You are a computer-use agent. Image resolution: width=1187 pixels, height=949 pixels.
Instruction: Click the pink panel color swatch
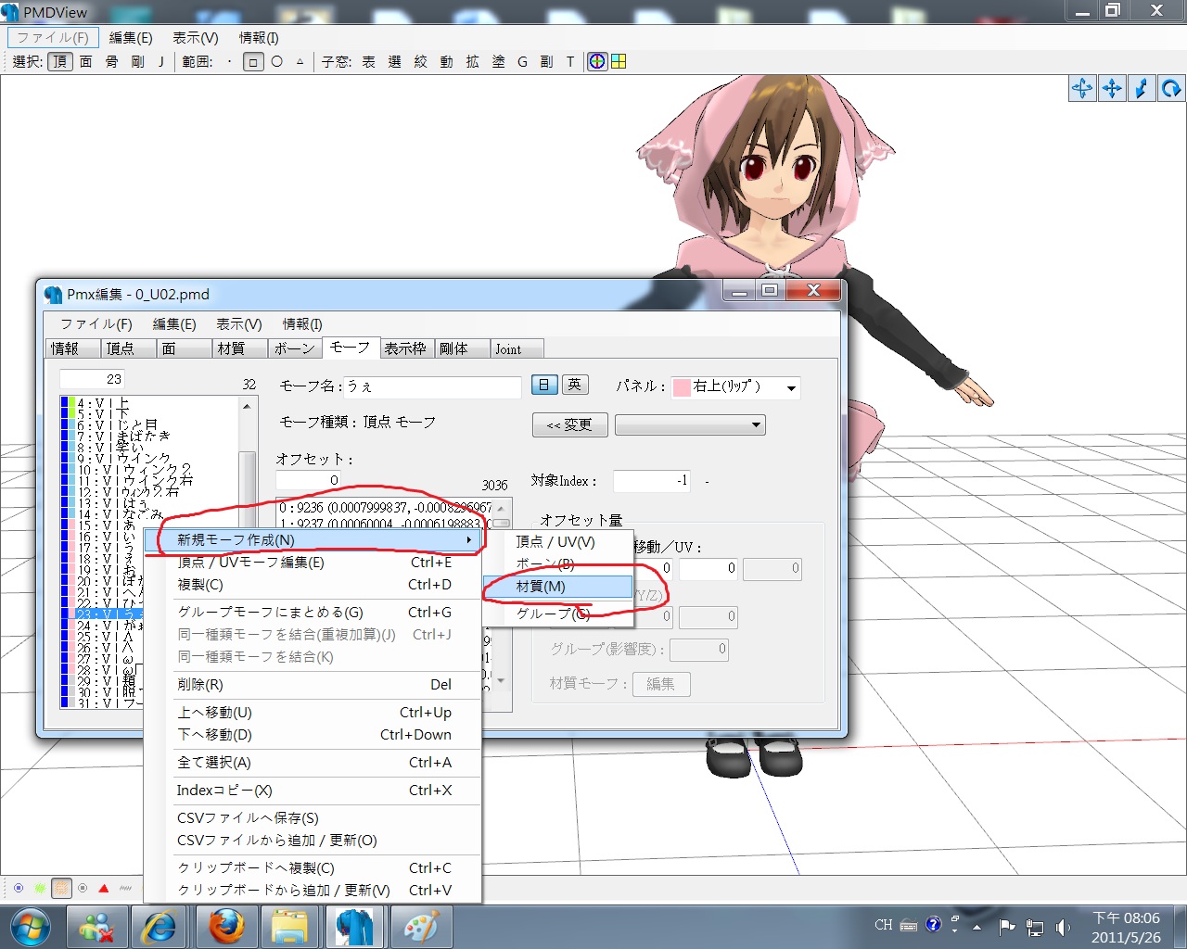[682, 387]
